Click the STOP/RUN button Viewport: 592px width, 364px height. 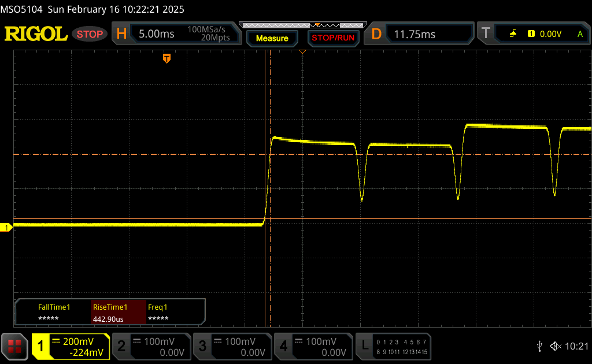coord(333,38)
